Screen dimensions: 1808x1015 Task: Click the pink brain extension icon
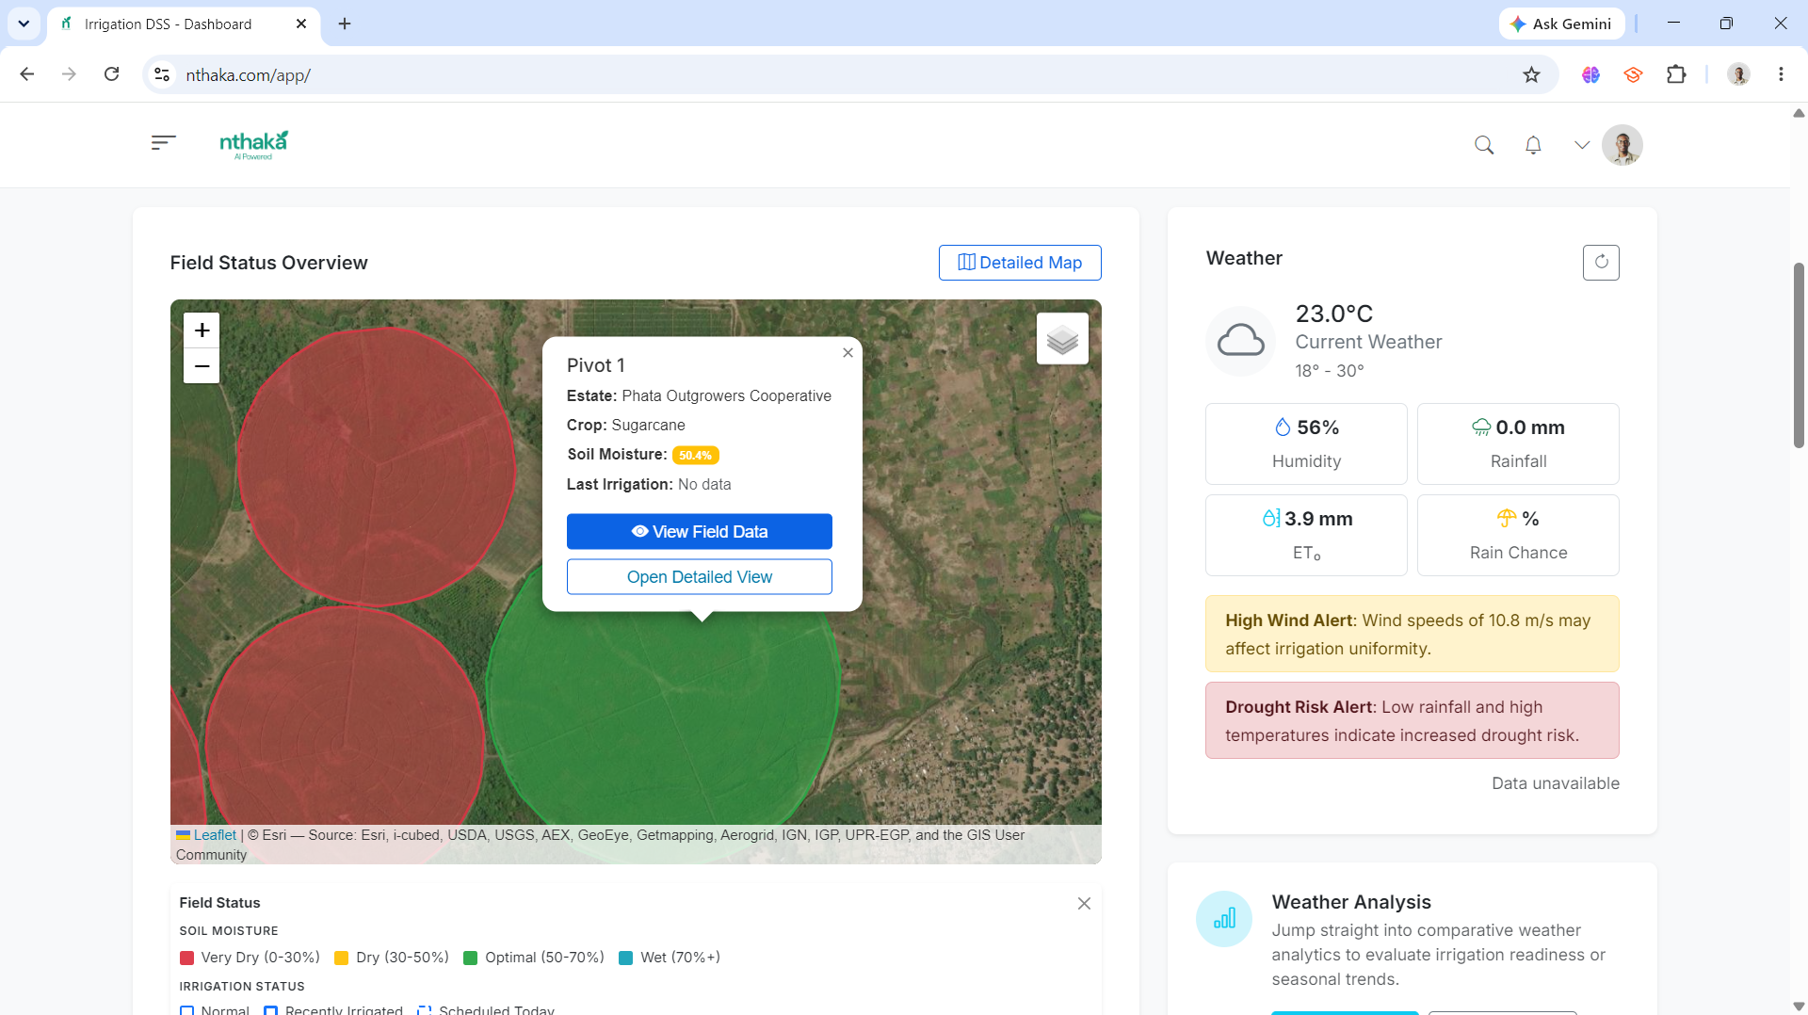pos(1590,74)
